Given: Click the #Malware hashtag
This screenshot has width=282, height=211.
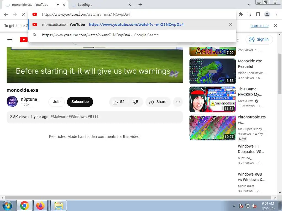Looking at the screenshot, I should [x=59, y=117].
